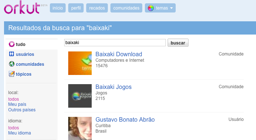Click the Baixaki Jogos dark thumbnail
This screenshot has height=140, width=256.
click(80, 96)
